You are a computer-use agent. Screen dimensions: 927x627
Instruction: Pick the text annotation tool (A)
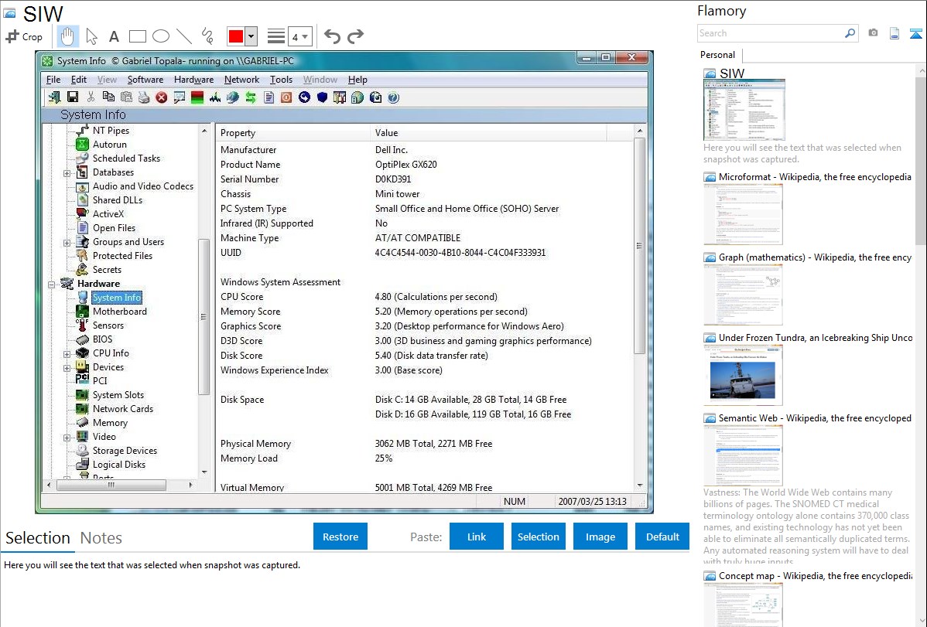114,37
